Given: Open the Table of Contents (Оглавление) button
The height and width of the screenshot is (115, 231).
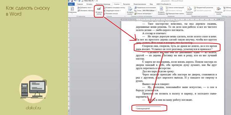Looking at the screenshot, I should pyautogui.click(x=72, y=10).
